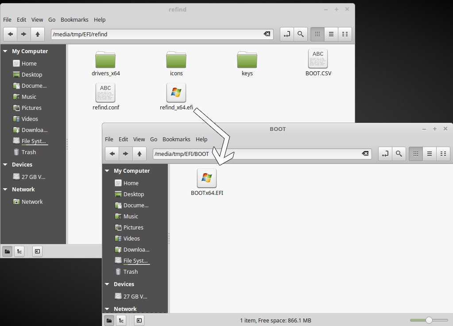Switch BOOT window to compact view
Screen dimensions: 453x326
coord(443,154)
